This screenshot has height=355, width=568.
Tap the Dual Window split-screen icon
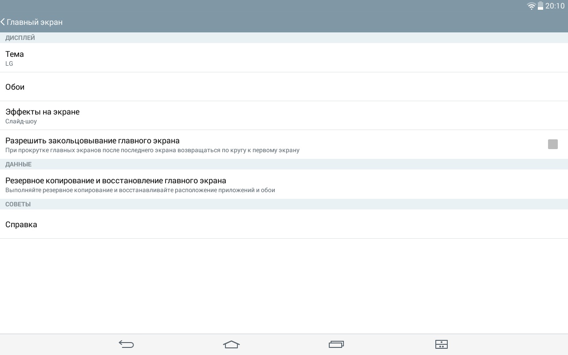[x=441, y=344]
